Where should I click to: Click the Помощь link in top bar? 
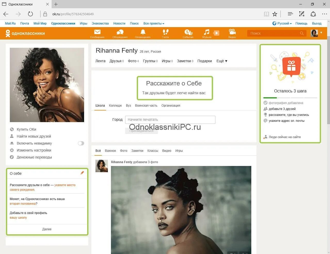[x=301, y=23]
